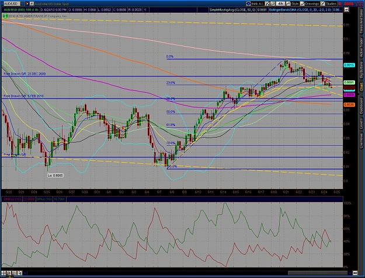Screen dimensions: 365x278
Task: Click the AUD/USD symbol input field
Action: pyautogui.click(x=12, y=3)
